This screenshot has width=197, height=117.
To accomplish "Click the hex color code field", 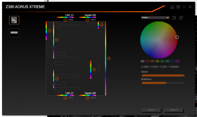I will click(175, 67).
